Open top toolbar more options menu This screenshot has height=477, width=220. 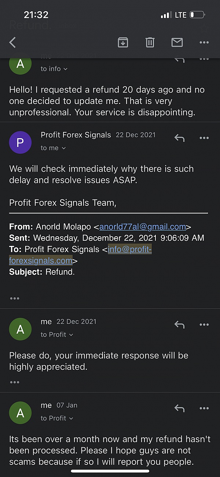tap(204, 43)
